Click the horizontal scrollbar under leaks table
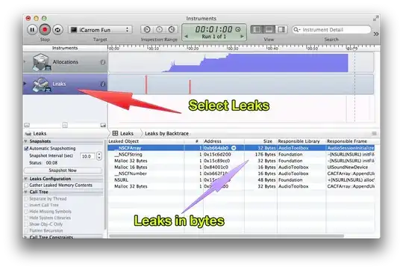 pos(226,236)
